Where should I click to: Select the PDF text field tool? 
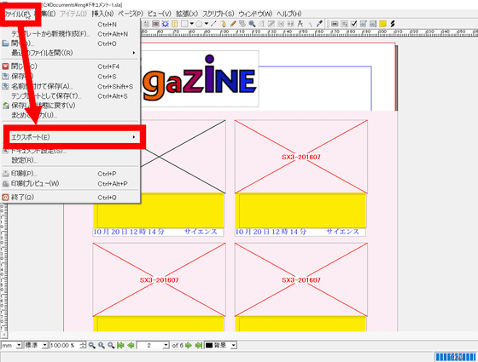click(345, 24)
